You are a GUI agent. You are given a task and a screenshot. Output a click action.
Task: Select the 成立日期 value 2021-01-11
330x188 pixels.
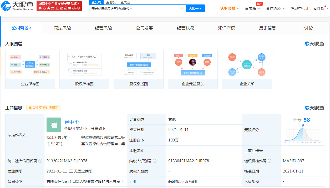(178, 130)
